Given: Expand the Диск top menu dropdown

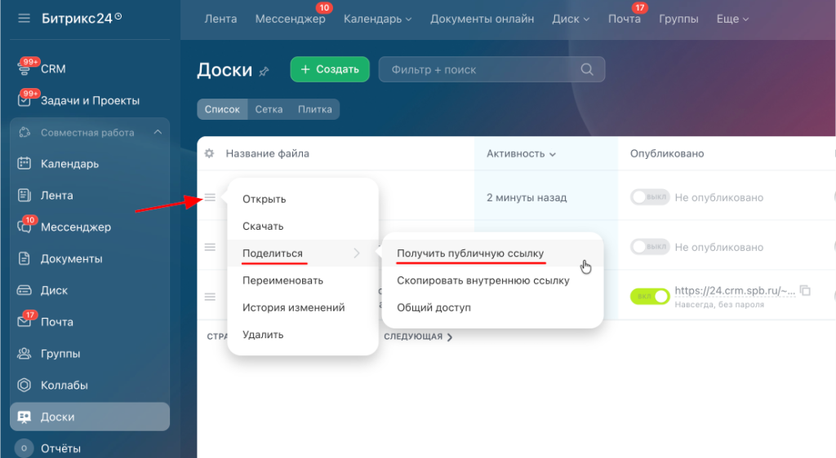Looking at the screenshot, I should [x=586, y=19].
